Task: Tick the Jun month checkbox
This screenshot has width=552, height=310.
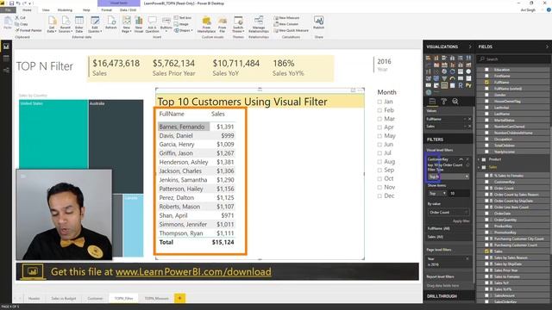Action: [x=379, y=145]
